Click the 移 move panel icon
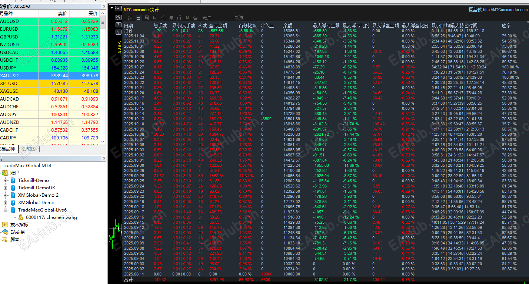Viewport: 529px width, 284px height. 118,17
